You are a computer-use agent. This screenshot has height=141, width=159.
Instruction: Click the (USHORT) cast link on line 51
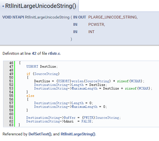point(64,81)
